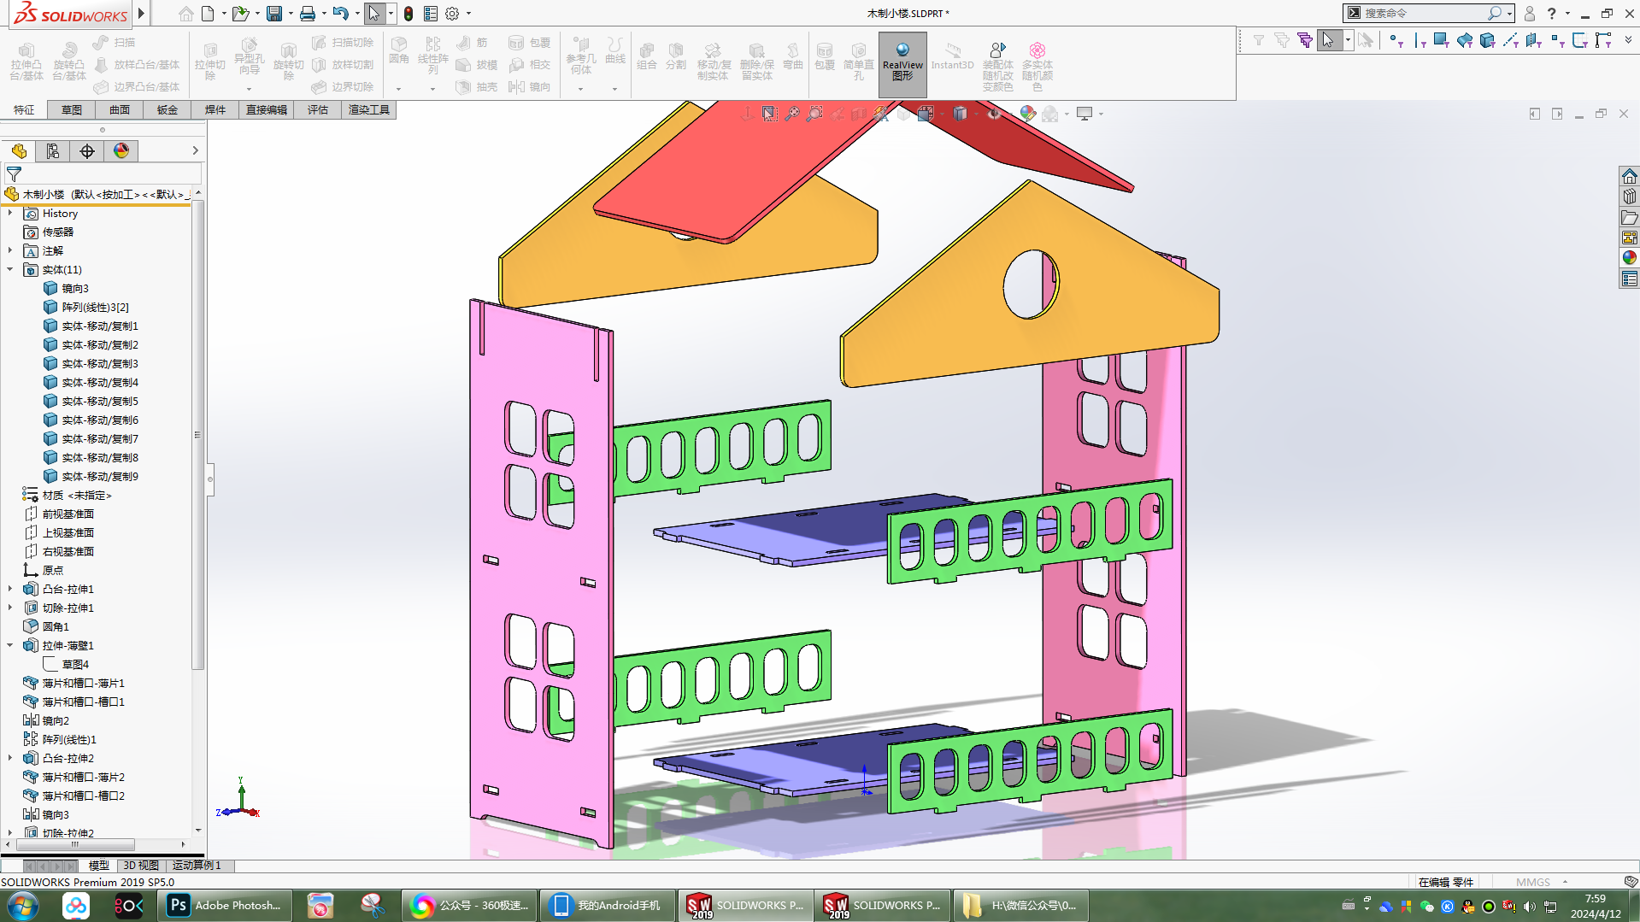Viewport: 1640px width, 922px height.
Task: Switch to 评估 ribbon tab
Action: click(318, 109)
